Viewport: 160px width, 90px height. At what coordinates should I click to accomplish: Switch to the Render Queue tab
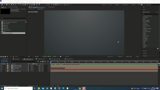point(5,59)
